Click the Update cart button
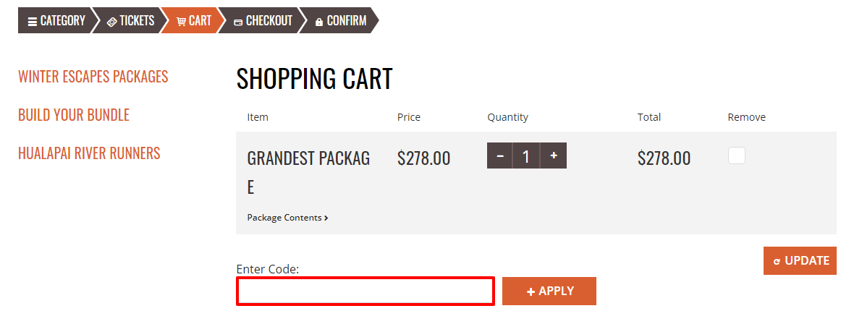This screenshot has width=862, height=311. (x=800, y=261)
